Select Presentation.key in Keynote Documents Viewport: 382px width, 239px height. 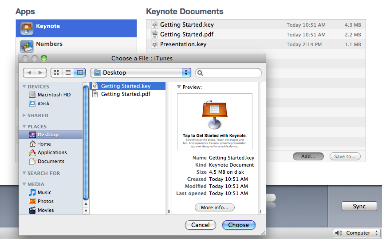[183, 44]
